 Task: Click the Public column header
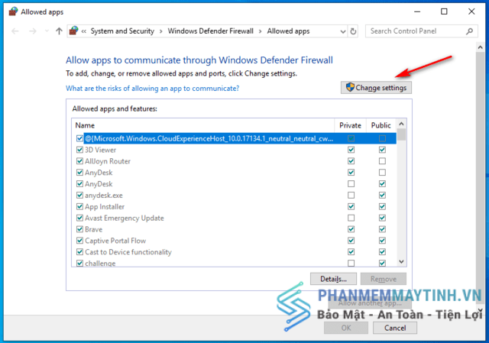coord(381,125)
